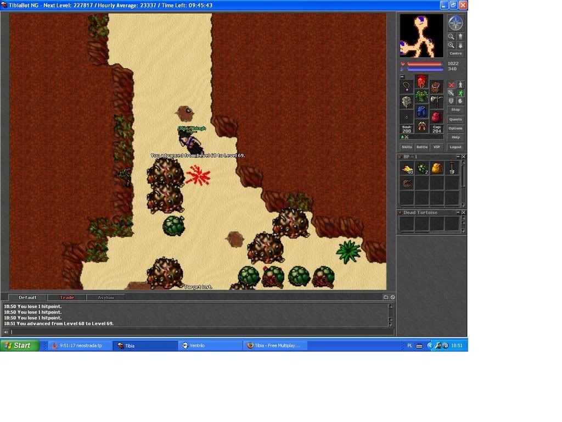Open the Help window

(456, 137)
